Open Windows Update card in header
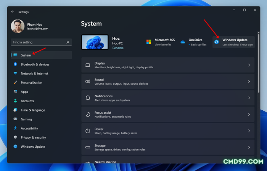 coord(233,42)
